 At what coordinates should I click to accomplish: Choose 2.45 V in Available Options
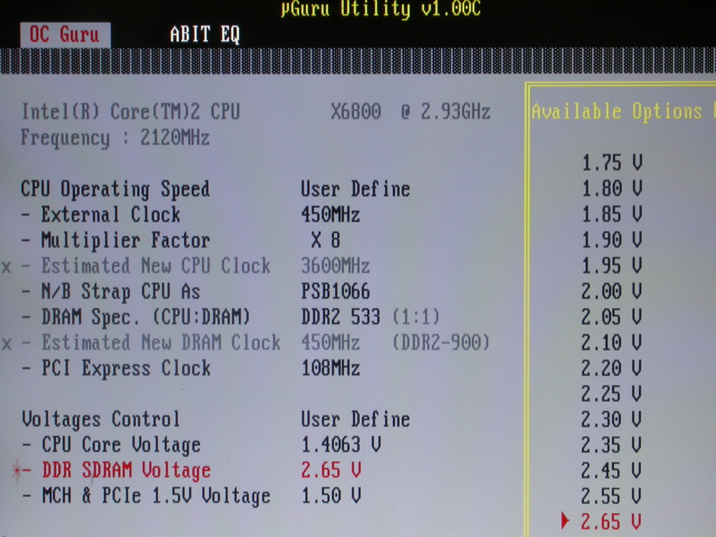point(612,471)
